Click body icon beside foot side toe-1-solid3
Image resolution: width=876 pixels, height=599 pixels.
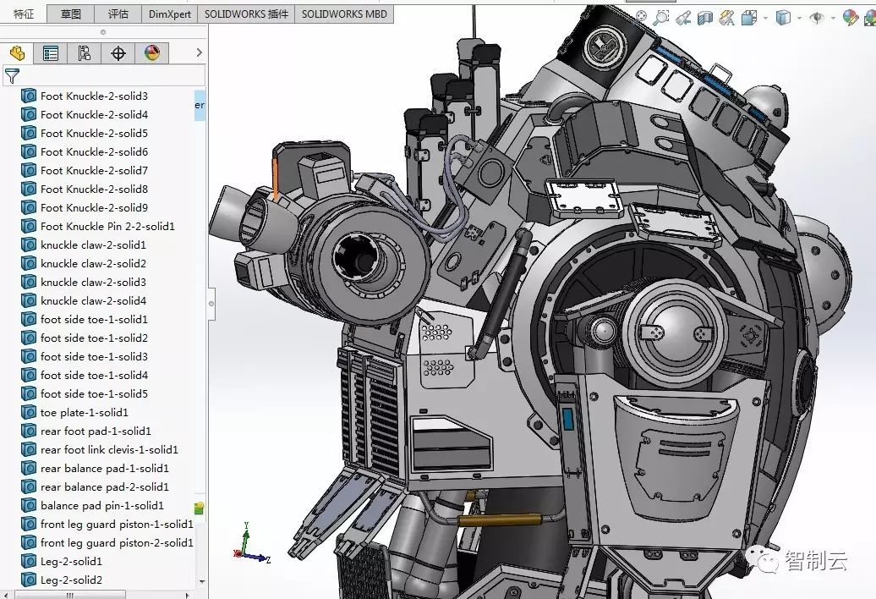pyautogui.click(x=29, y=356)
